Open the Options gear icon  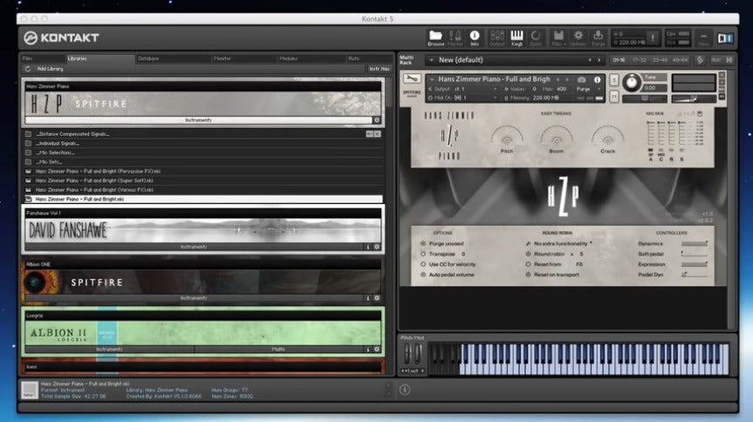(x=578, y=37)
